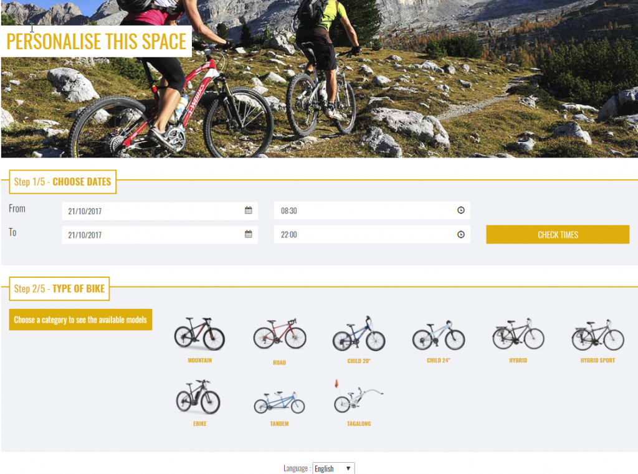The height and width of the screenshot is (474, 638).
Task: Click the To time field 22:00
Action: pyautogui.click(x=372, y=234)
